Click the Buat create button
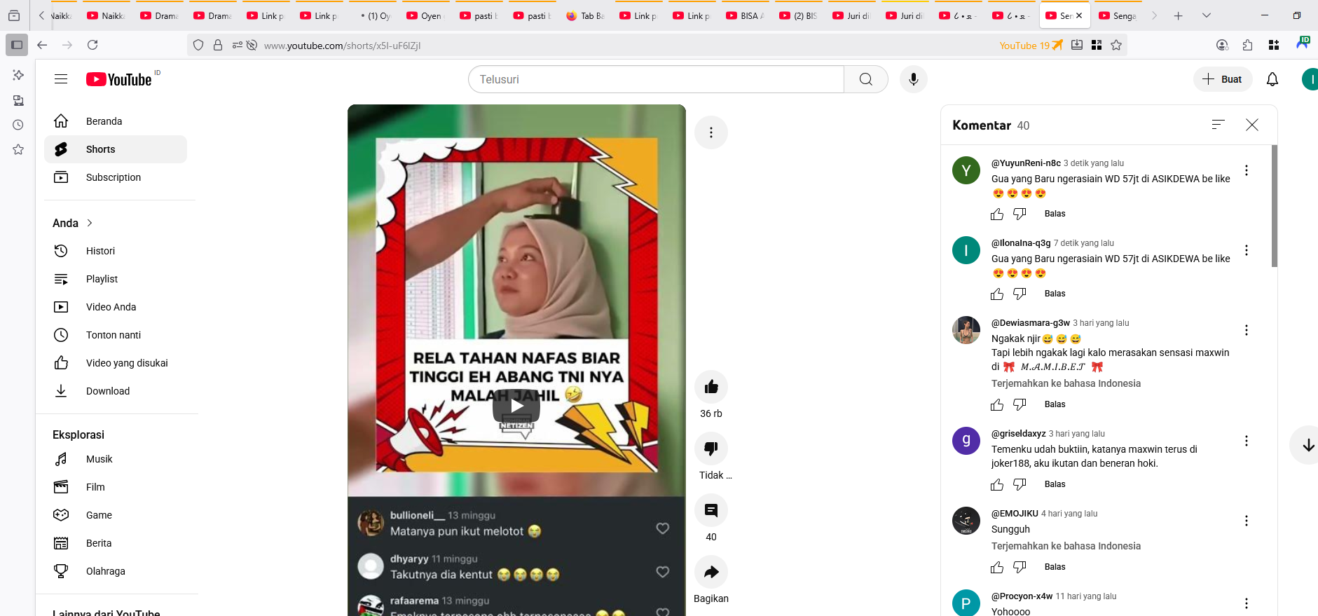The width and height of the screenshot is (1318, 616). [1223, 79]
